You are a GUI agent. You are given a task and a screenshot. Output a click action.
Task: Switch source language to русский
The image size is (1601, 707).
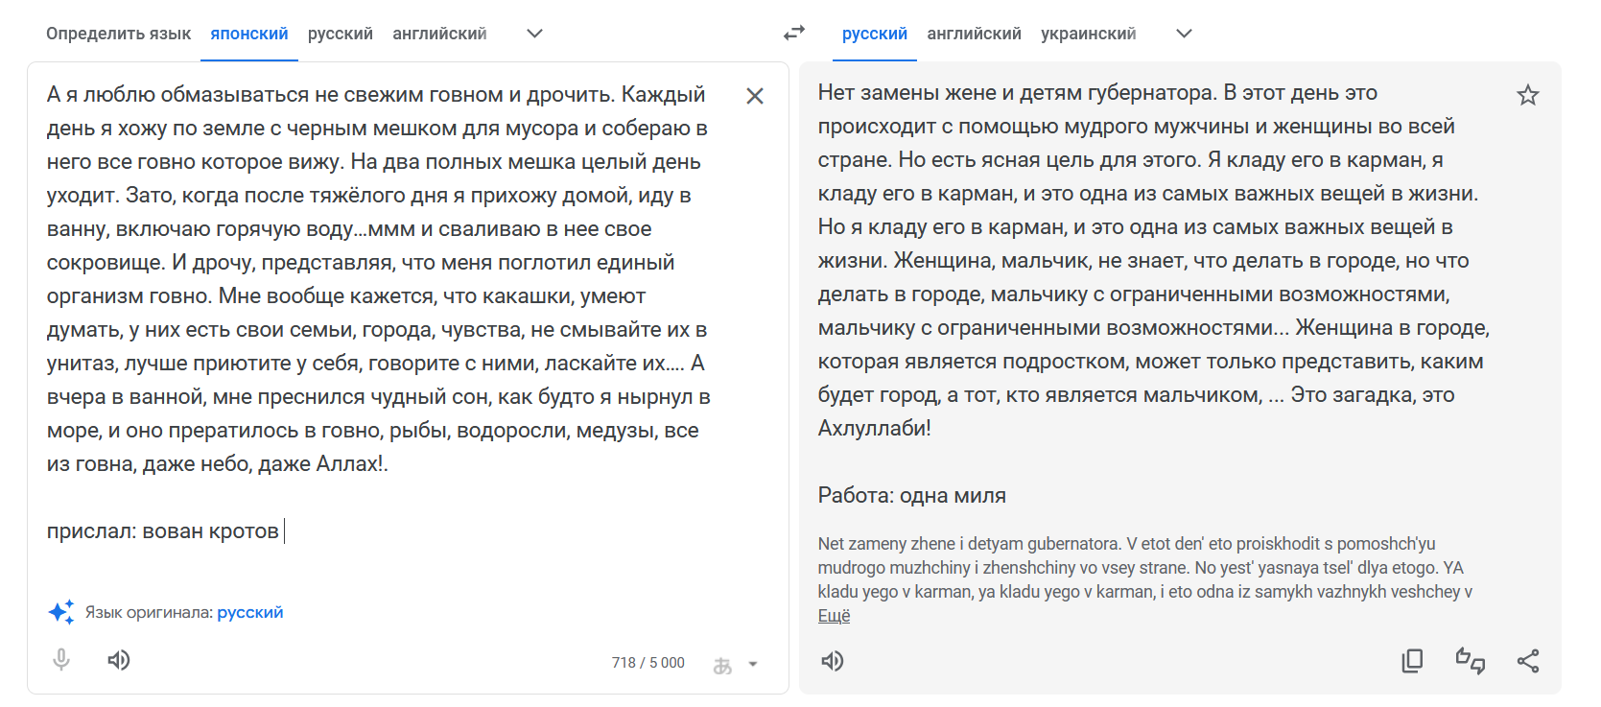click(x=341, y=34)
